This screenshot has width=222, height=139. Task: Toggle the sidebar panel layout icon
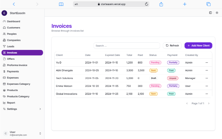click(x=210, y=13)
